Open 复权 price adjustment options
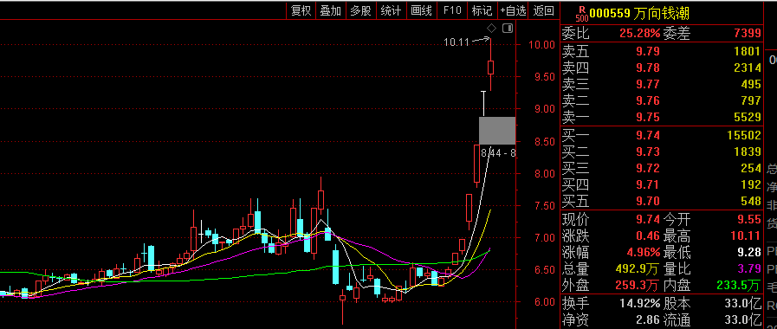The image size is (777, 329). (x=301, y=10)
